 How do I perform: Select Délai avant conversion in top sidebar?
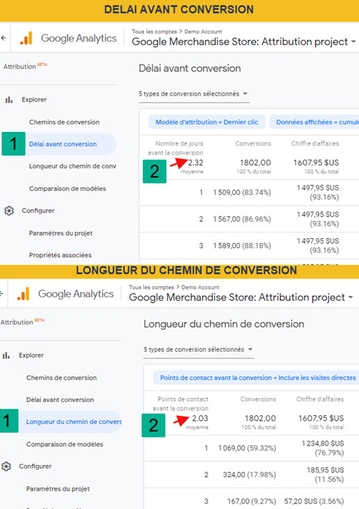[63, 144]
